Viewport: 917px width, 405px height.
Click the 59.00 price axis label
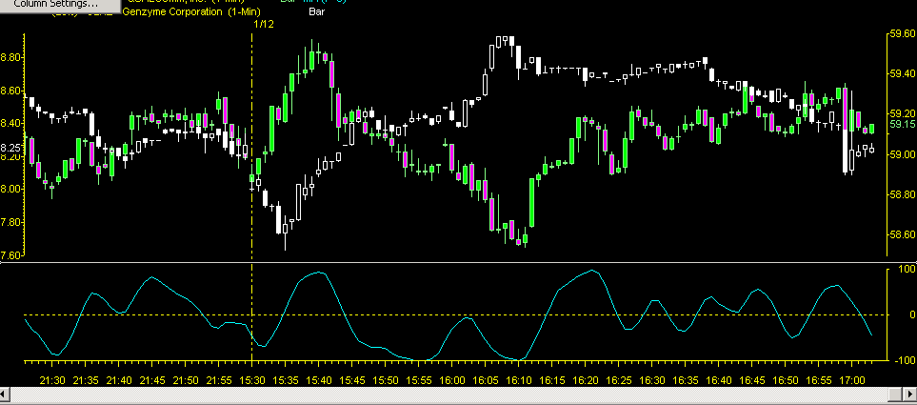point(901,154)
